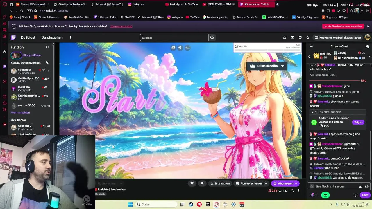Click Mehr anzeigen in sidebar

tap(20, 113)
